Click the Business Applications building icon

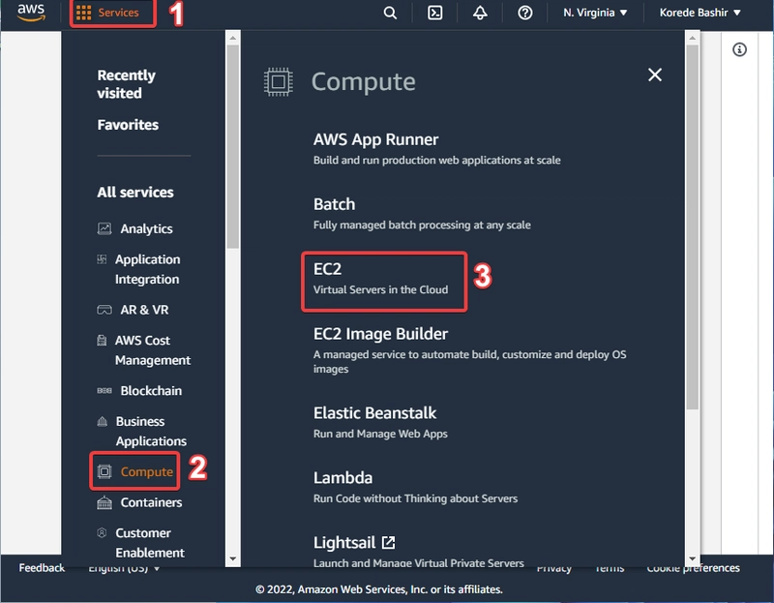[x=103, y=421]
